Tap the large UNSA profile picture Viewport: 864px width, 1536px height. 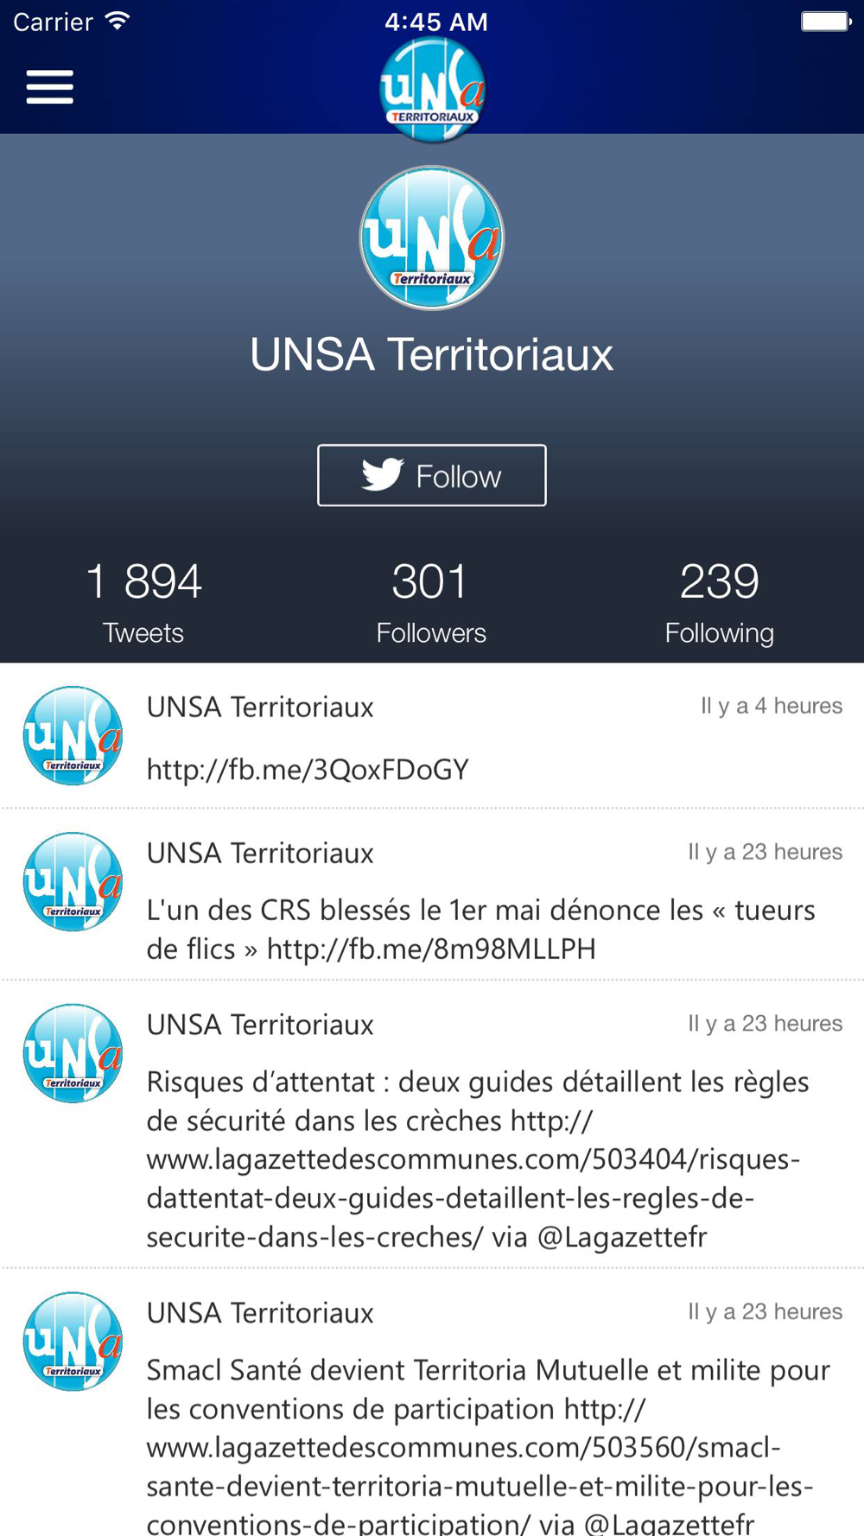pos(432,238)
